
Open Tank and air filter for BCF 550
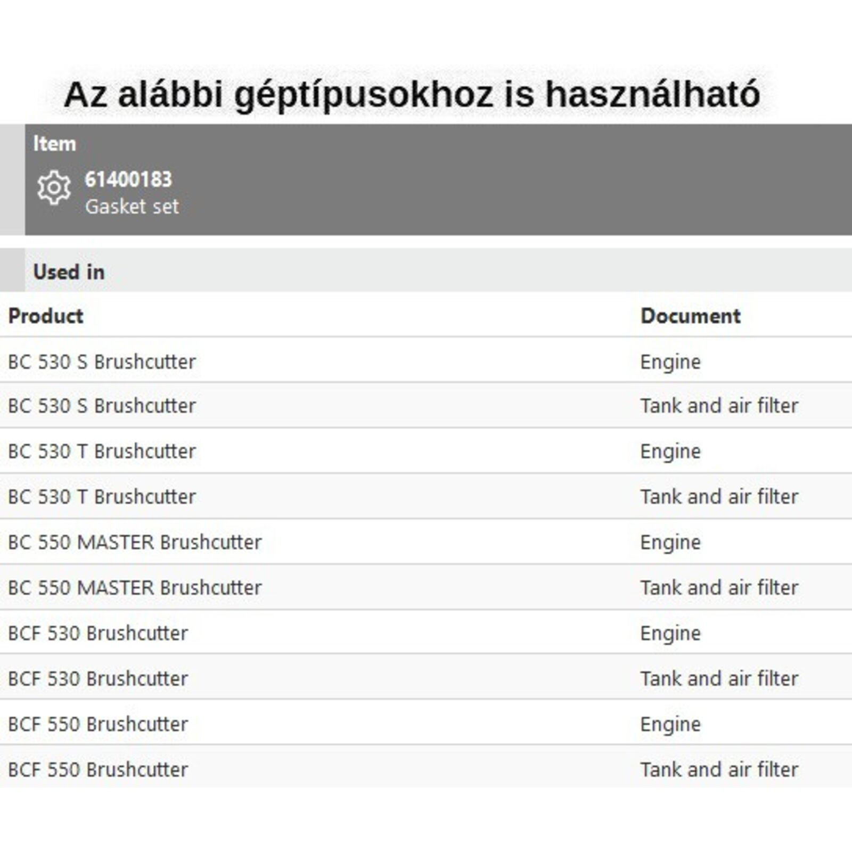pos(719,770)
